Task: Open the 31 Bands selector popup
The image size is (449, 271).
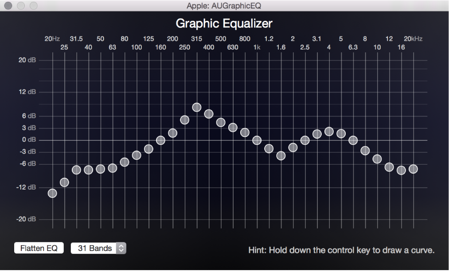Action: (x=94, y=248)
